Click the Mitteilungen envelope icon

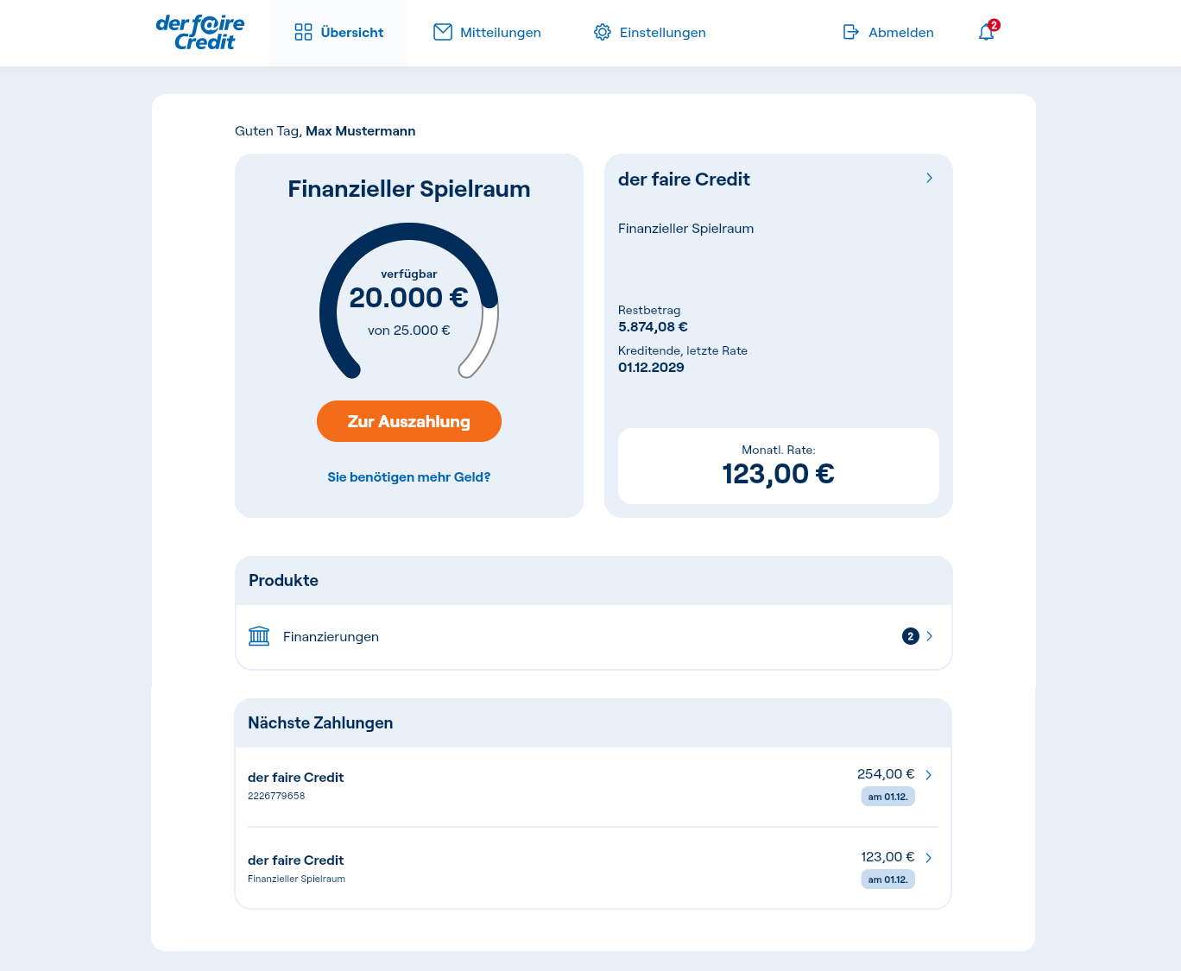[x=442, y=32]
